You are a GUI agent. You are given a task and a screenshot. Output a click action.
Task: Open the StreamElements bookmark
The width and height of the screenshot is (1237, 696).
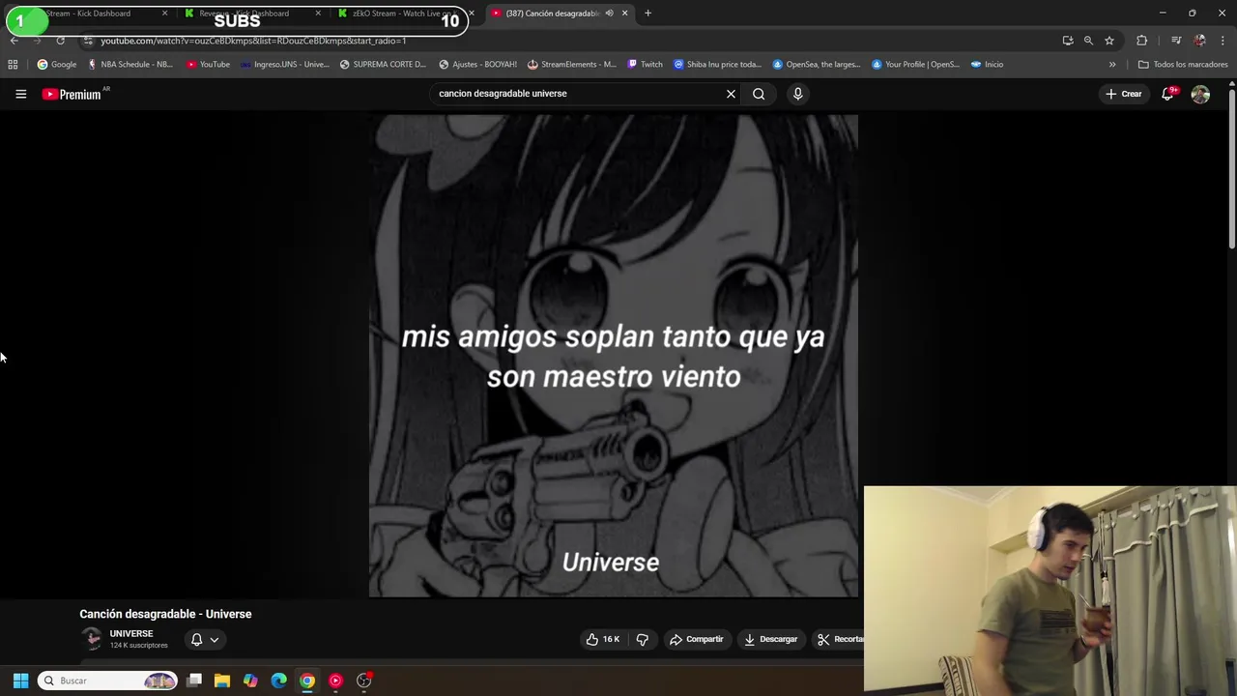572,65
